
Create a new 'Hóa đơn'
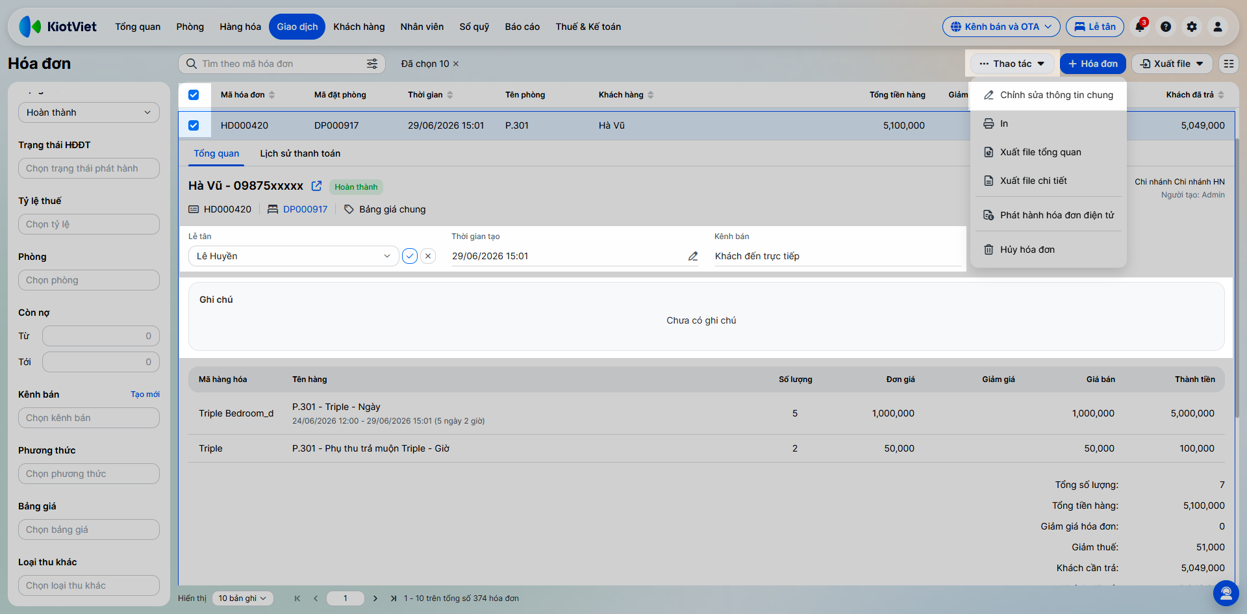[x=1093, y=64]
